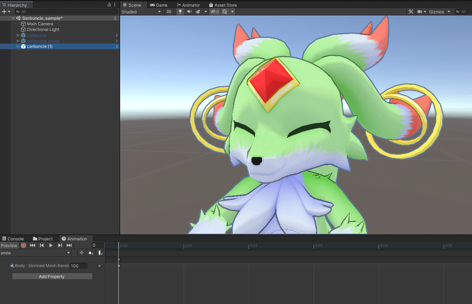
Task: Jump to first keyframe in Animation
Action: (32, 246)
